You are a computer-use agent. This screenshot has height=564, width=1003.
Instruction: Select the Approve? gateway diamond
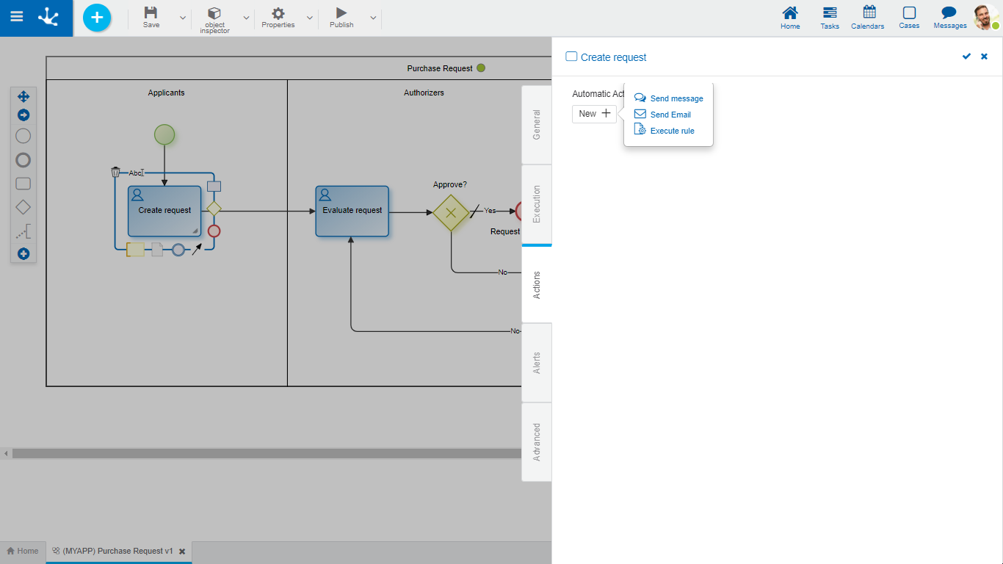[451, 213]
